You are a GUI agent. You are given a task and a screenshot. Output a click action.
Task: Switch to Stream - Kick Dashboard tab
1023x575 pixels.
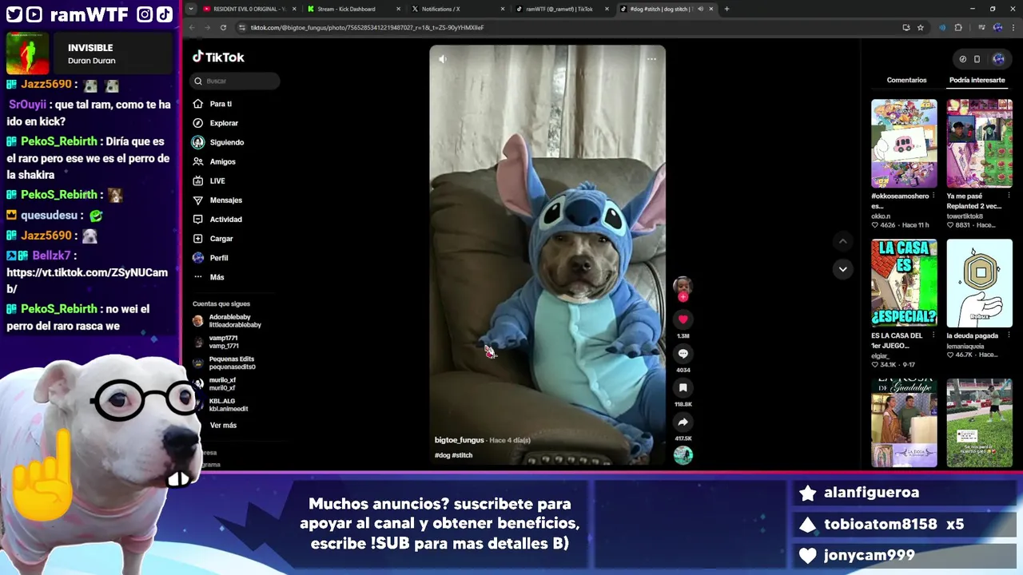(352, 9)
